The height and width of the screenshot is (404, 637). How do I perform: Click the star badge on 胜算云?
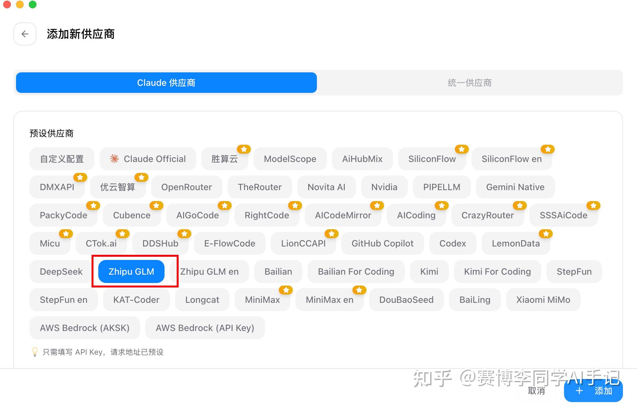[x=244, y=149]
